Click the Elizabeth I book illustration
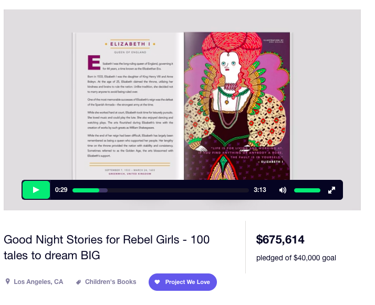The height and width of the screenshot is (305, 375). [x=237, y=106]
